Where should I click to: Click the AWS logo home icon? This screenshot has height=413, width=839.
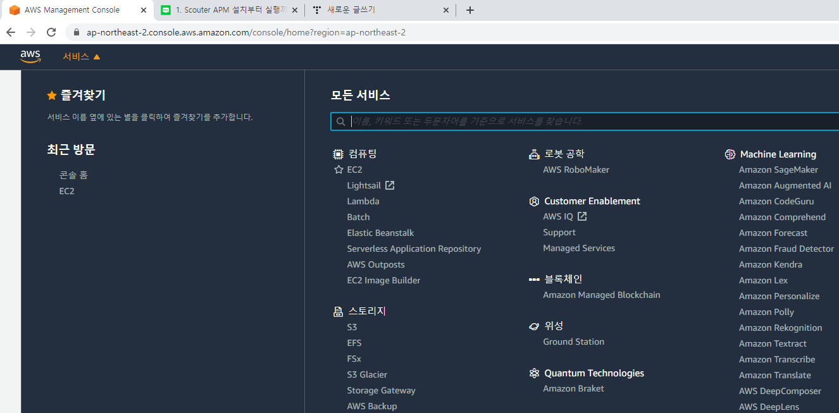[x=30, y=57]
